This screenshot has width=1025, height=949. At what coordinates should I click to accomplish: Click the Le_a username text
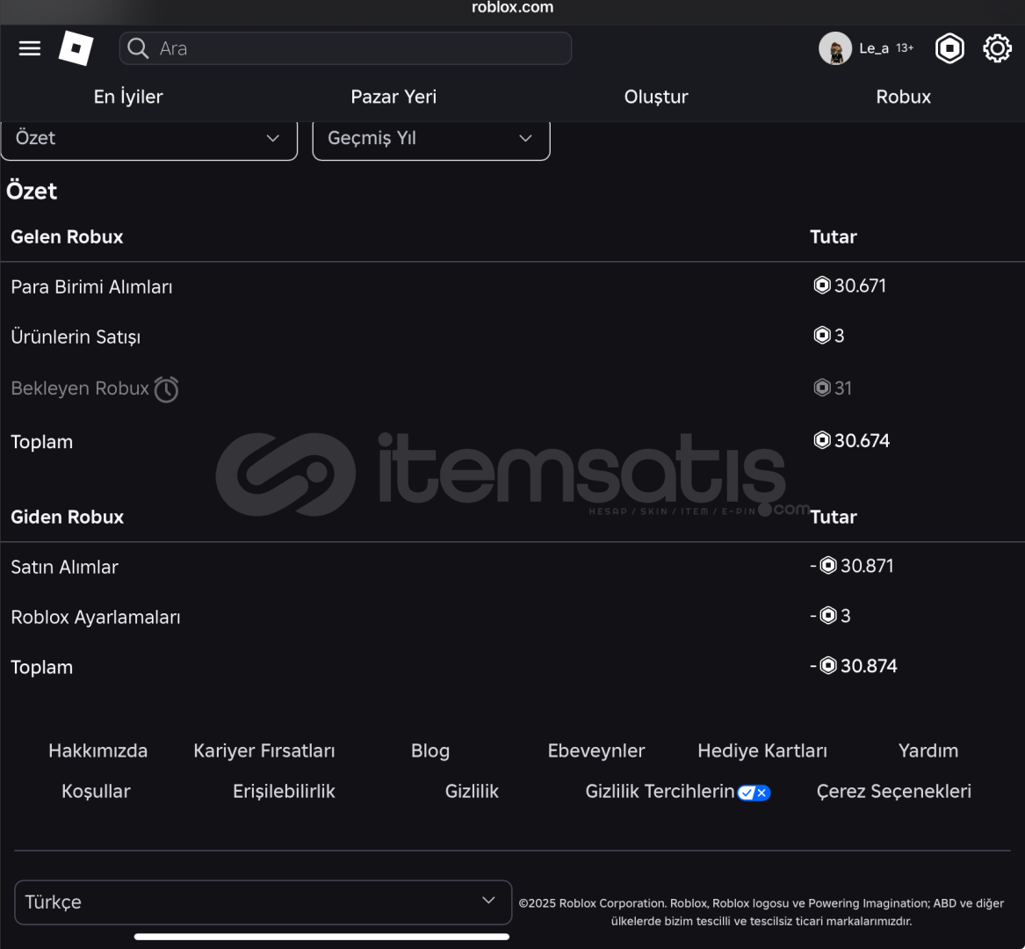click(873, 48)
